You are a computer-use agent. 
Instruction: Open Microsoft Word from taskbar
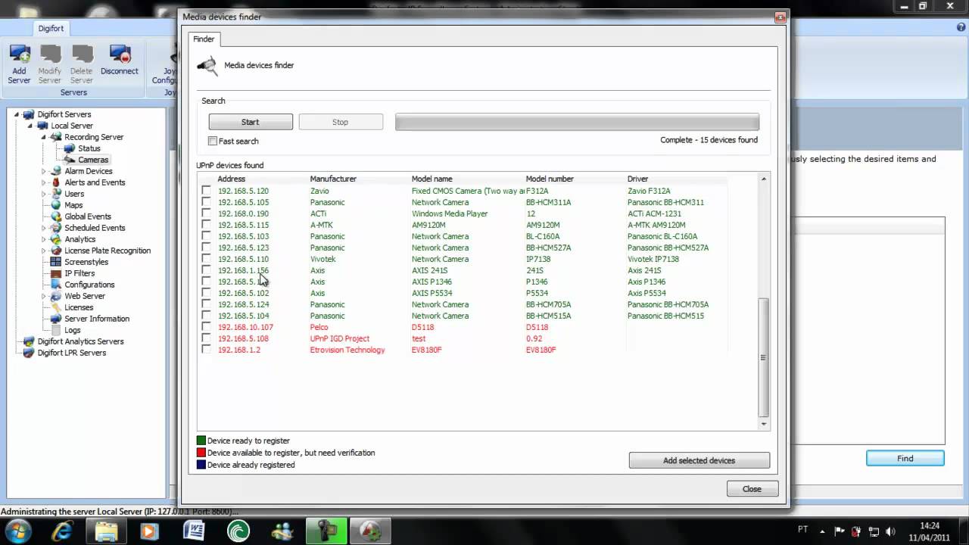pyautogui.click(x=195, y=531)
